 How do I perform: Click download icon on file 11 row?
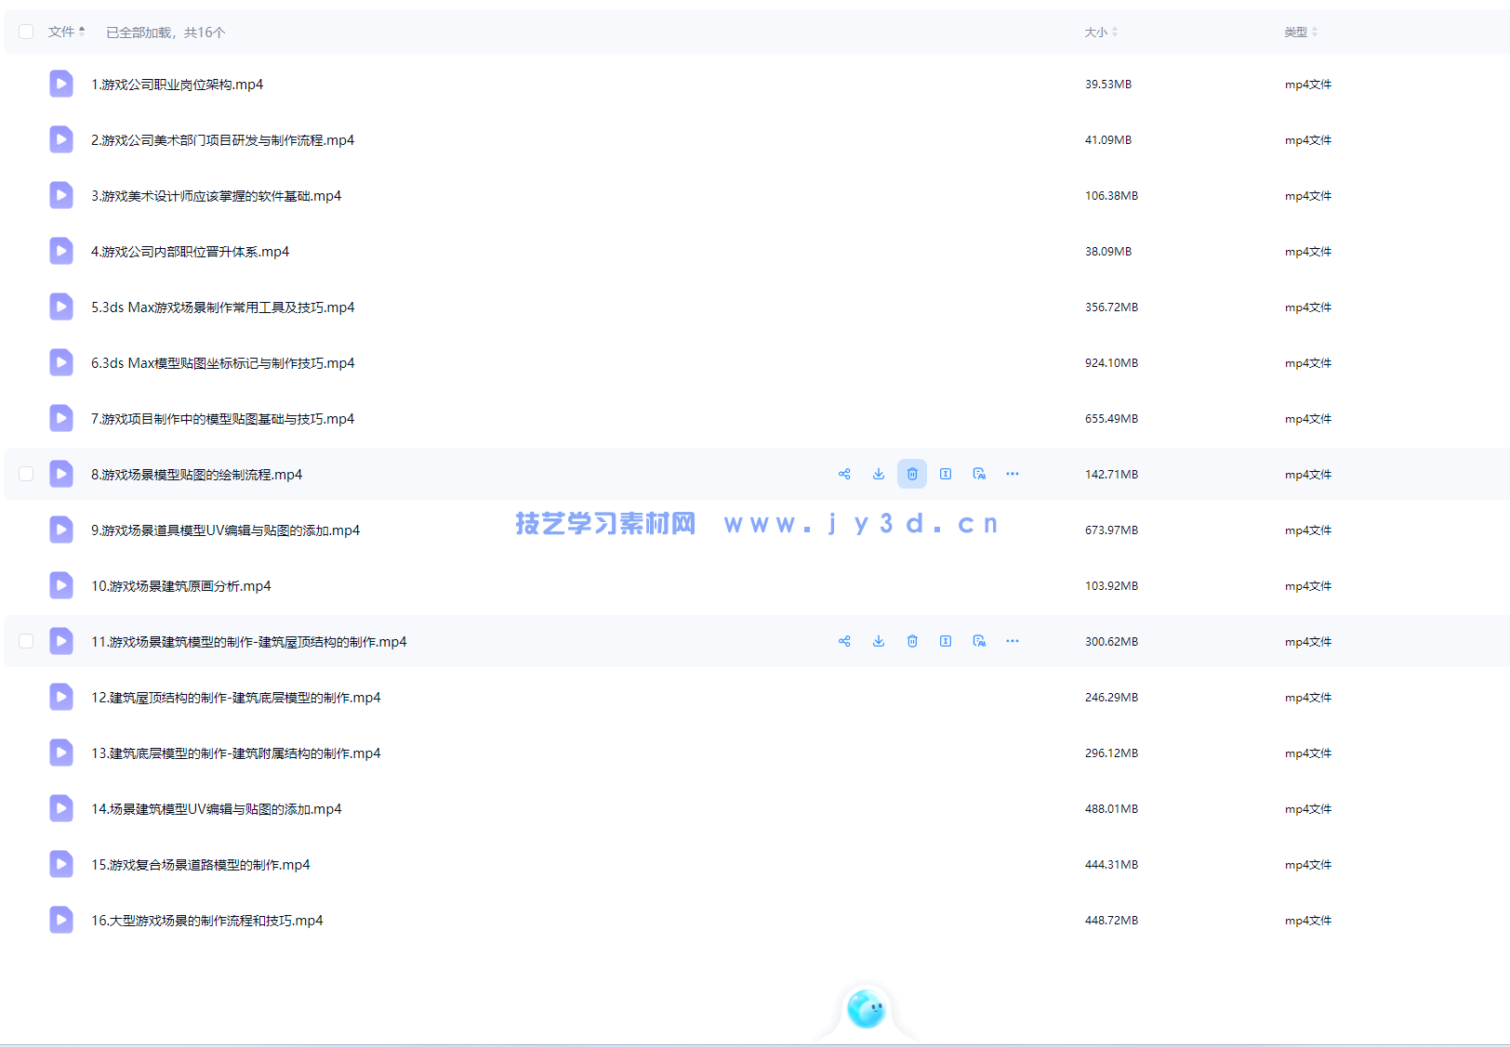[878, 641]
